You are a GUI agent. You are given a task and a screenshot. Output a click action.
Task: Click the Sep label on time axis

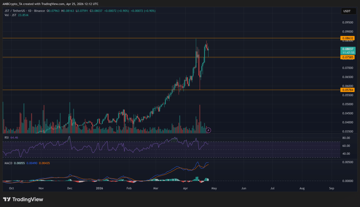point(331,188)
